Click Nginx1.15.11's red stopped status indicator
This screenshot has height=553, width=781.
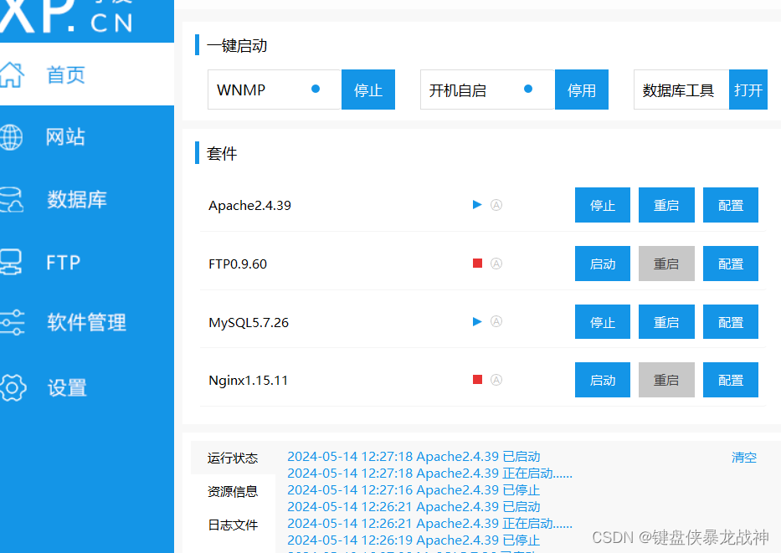(476, 379)
